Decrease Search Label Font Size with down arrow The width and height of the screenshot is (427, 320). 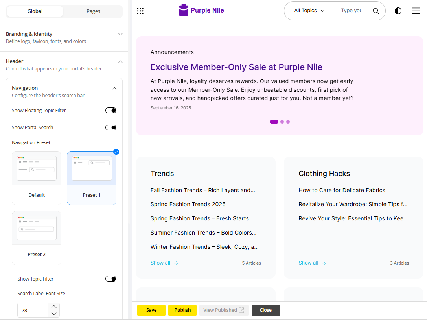pos(54,314)
